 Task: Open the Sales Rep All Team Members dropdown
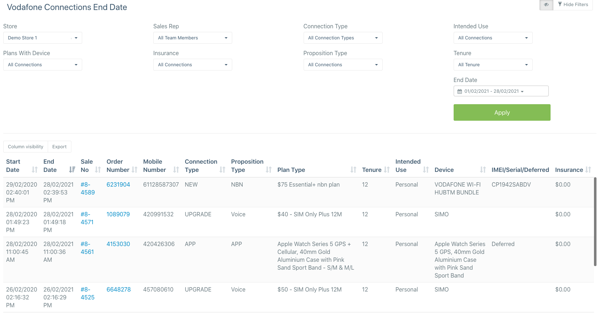point(193,38)
